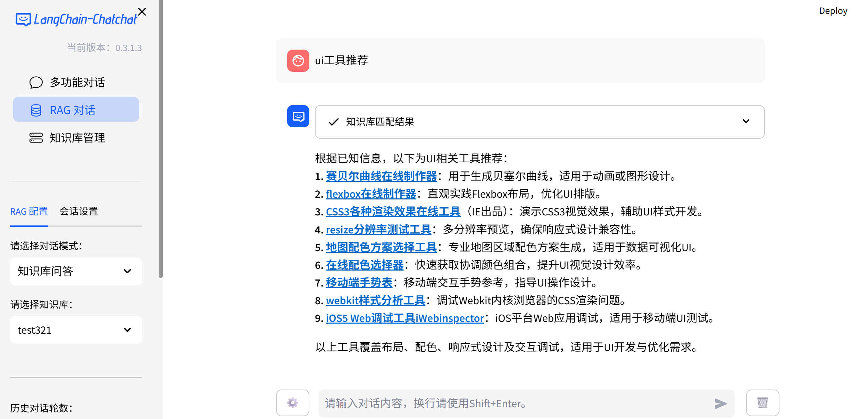The width and height of the screenshot is (860, 419).
Task: Switch to 会话设置 tab
Action: [79, 211]
